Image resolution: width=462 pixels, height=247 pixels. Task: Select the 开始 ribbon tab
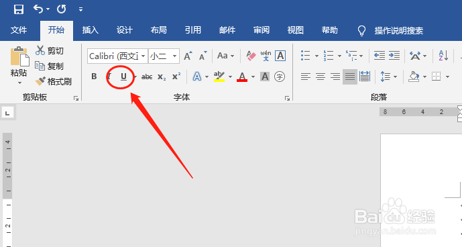tap(56, 30)
